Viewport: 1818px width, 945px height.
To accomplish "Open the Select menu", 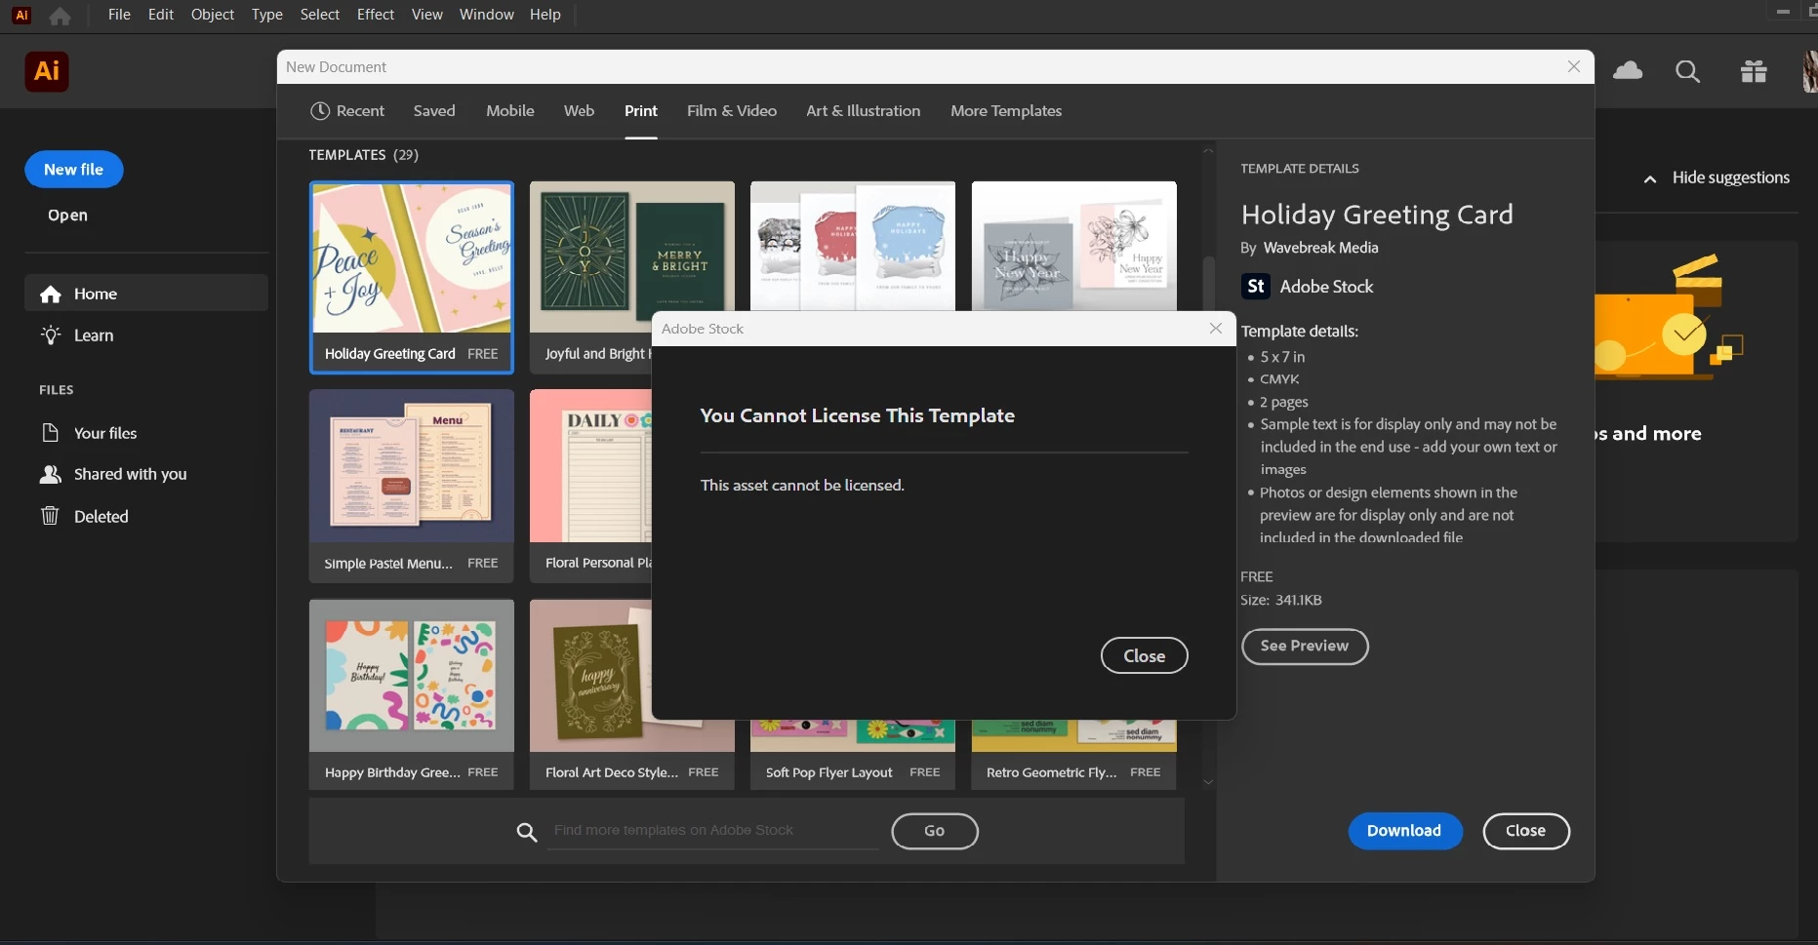I will 320,15.
